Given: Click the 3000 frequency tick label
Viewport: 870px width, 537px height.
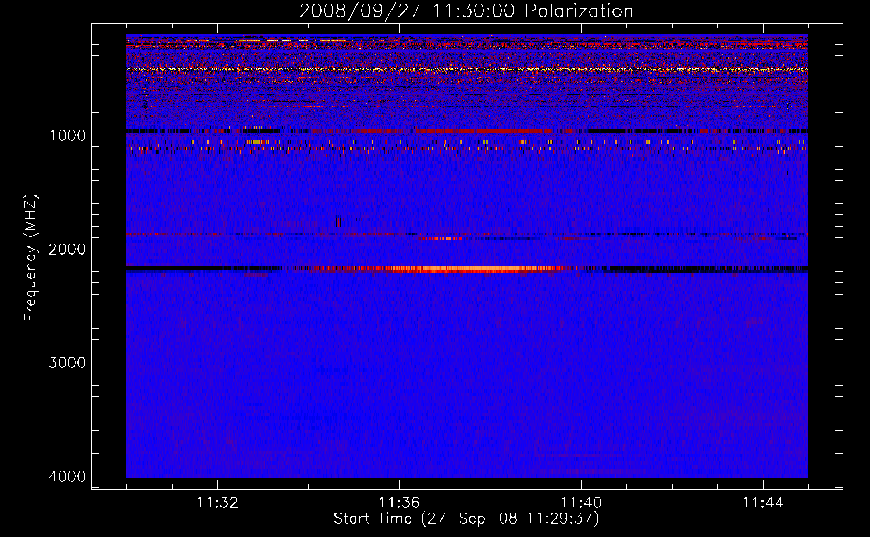Looking at the screenshot, I should click(x=67, y=362).
